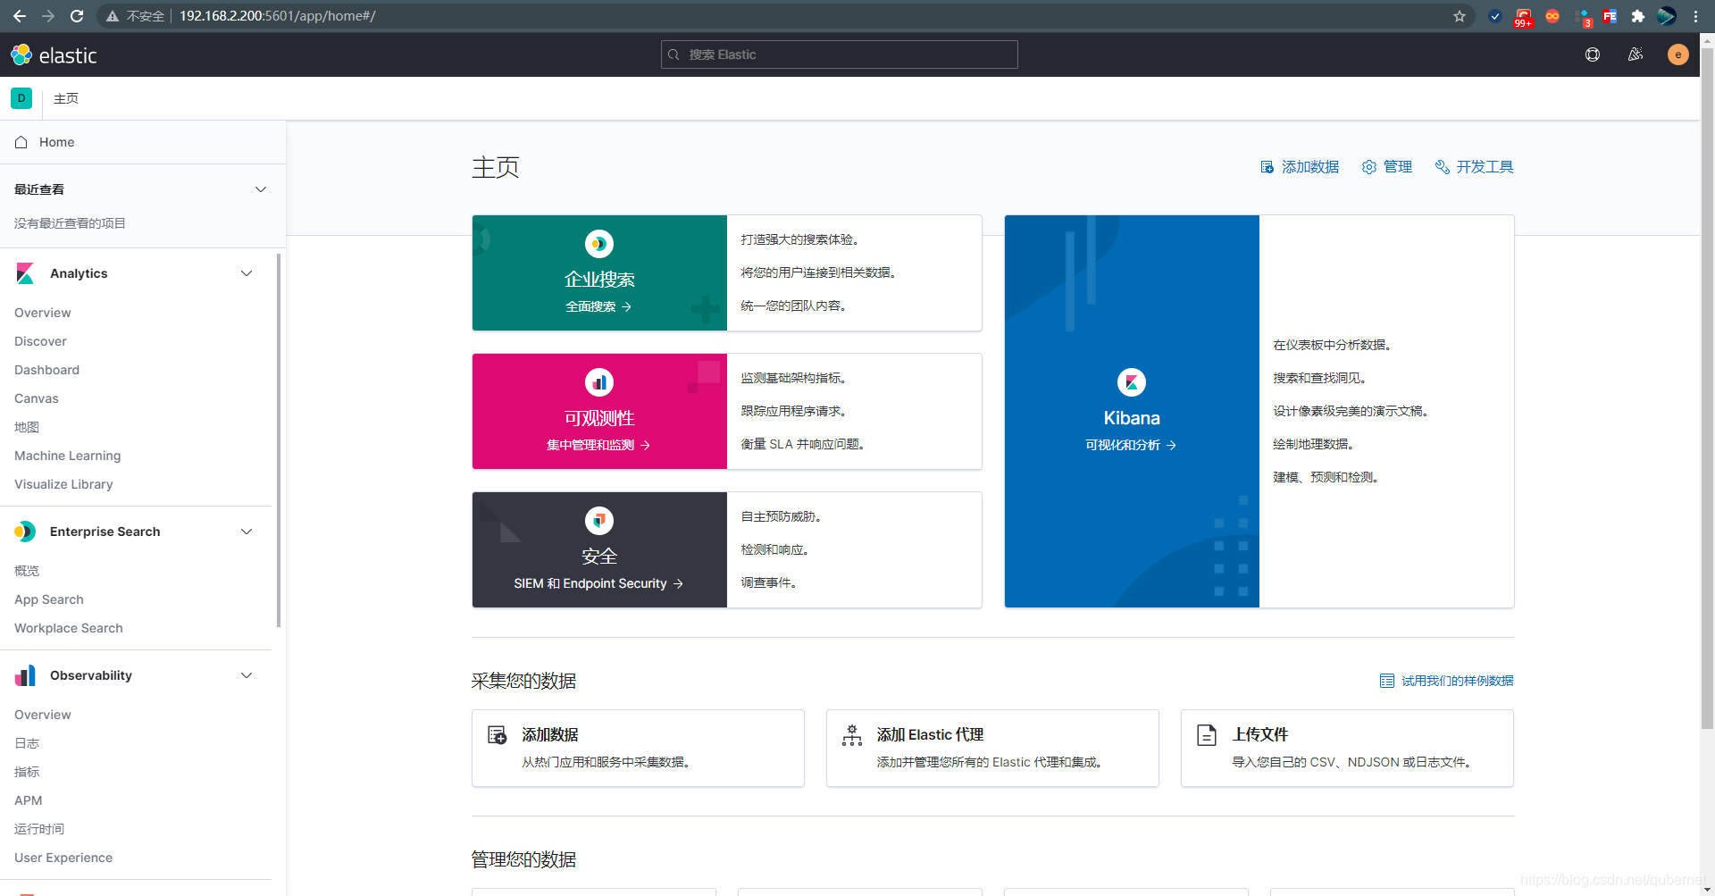Click the Home icon in sidebar

pos(21,142)
